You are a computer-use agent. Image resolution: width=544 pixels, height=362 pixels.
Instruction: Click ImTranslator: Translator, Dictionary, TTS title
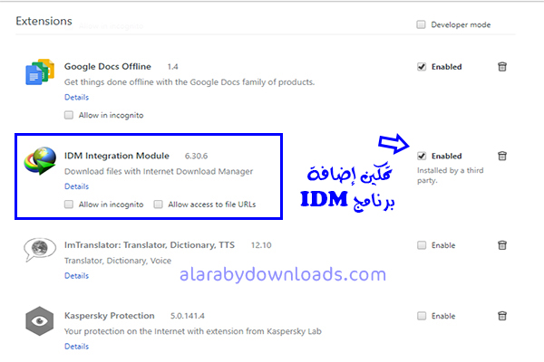tap(150, 245)
